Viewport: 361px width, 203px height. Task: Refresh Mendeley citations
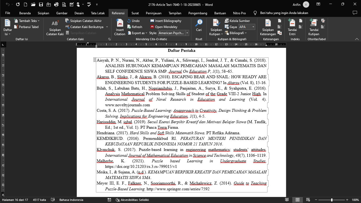[135, 27]
